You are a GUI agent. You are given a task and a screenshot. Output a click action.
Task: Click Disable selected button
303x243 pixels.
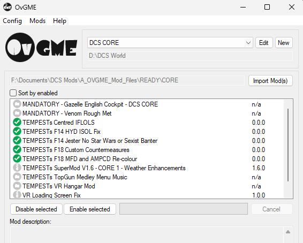(36, 209)
